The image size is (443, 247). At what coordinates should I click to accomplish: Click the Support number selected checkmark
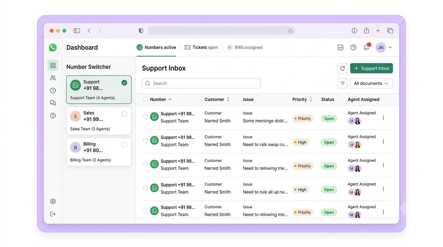(x=124, y=83)
